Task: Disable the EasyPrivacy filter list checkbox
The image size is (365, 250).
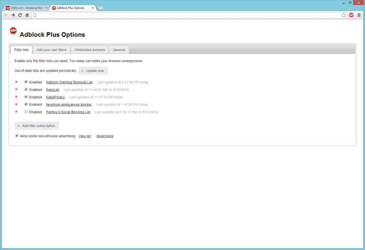Action: click(x=26, y=97)
